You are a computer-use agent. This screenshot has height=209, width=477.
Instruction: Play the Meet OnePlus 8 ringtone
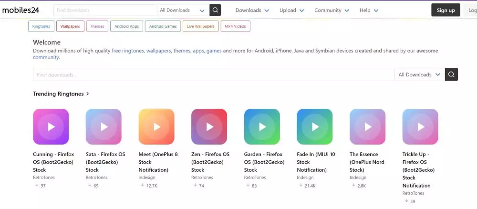pos(156,126)
